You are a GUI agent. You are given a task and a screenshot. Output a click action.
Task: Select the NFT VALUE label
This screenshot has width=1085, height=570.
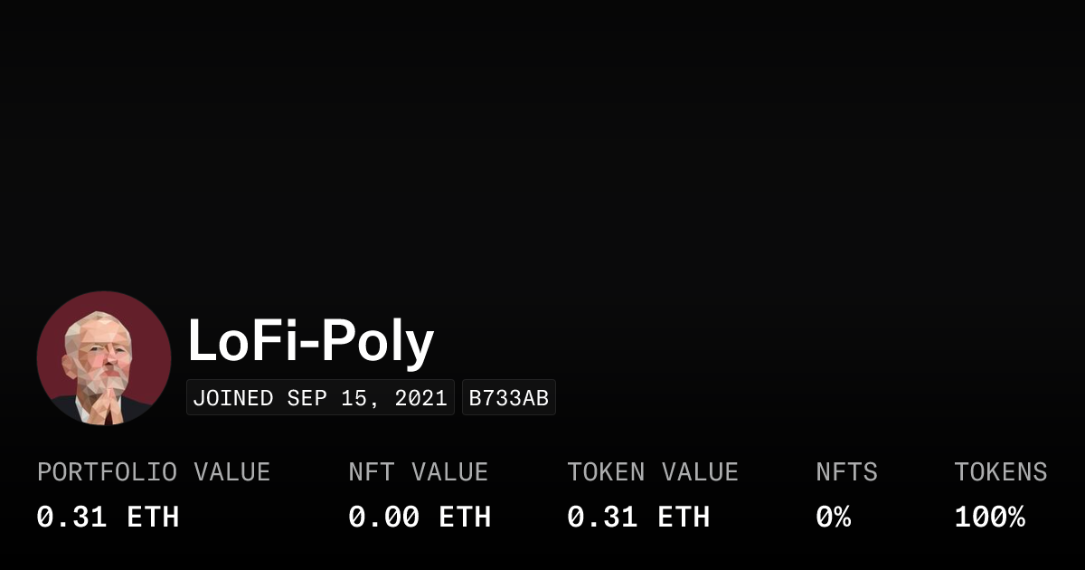tap(418, 472)
